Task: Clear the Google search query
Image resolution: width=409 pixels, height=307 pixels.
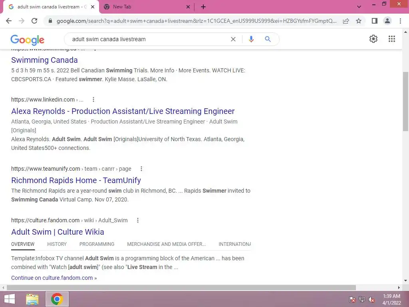Action: tap(233, 39)
